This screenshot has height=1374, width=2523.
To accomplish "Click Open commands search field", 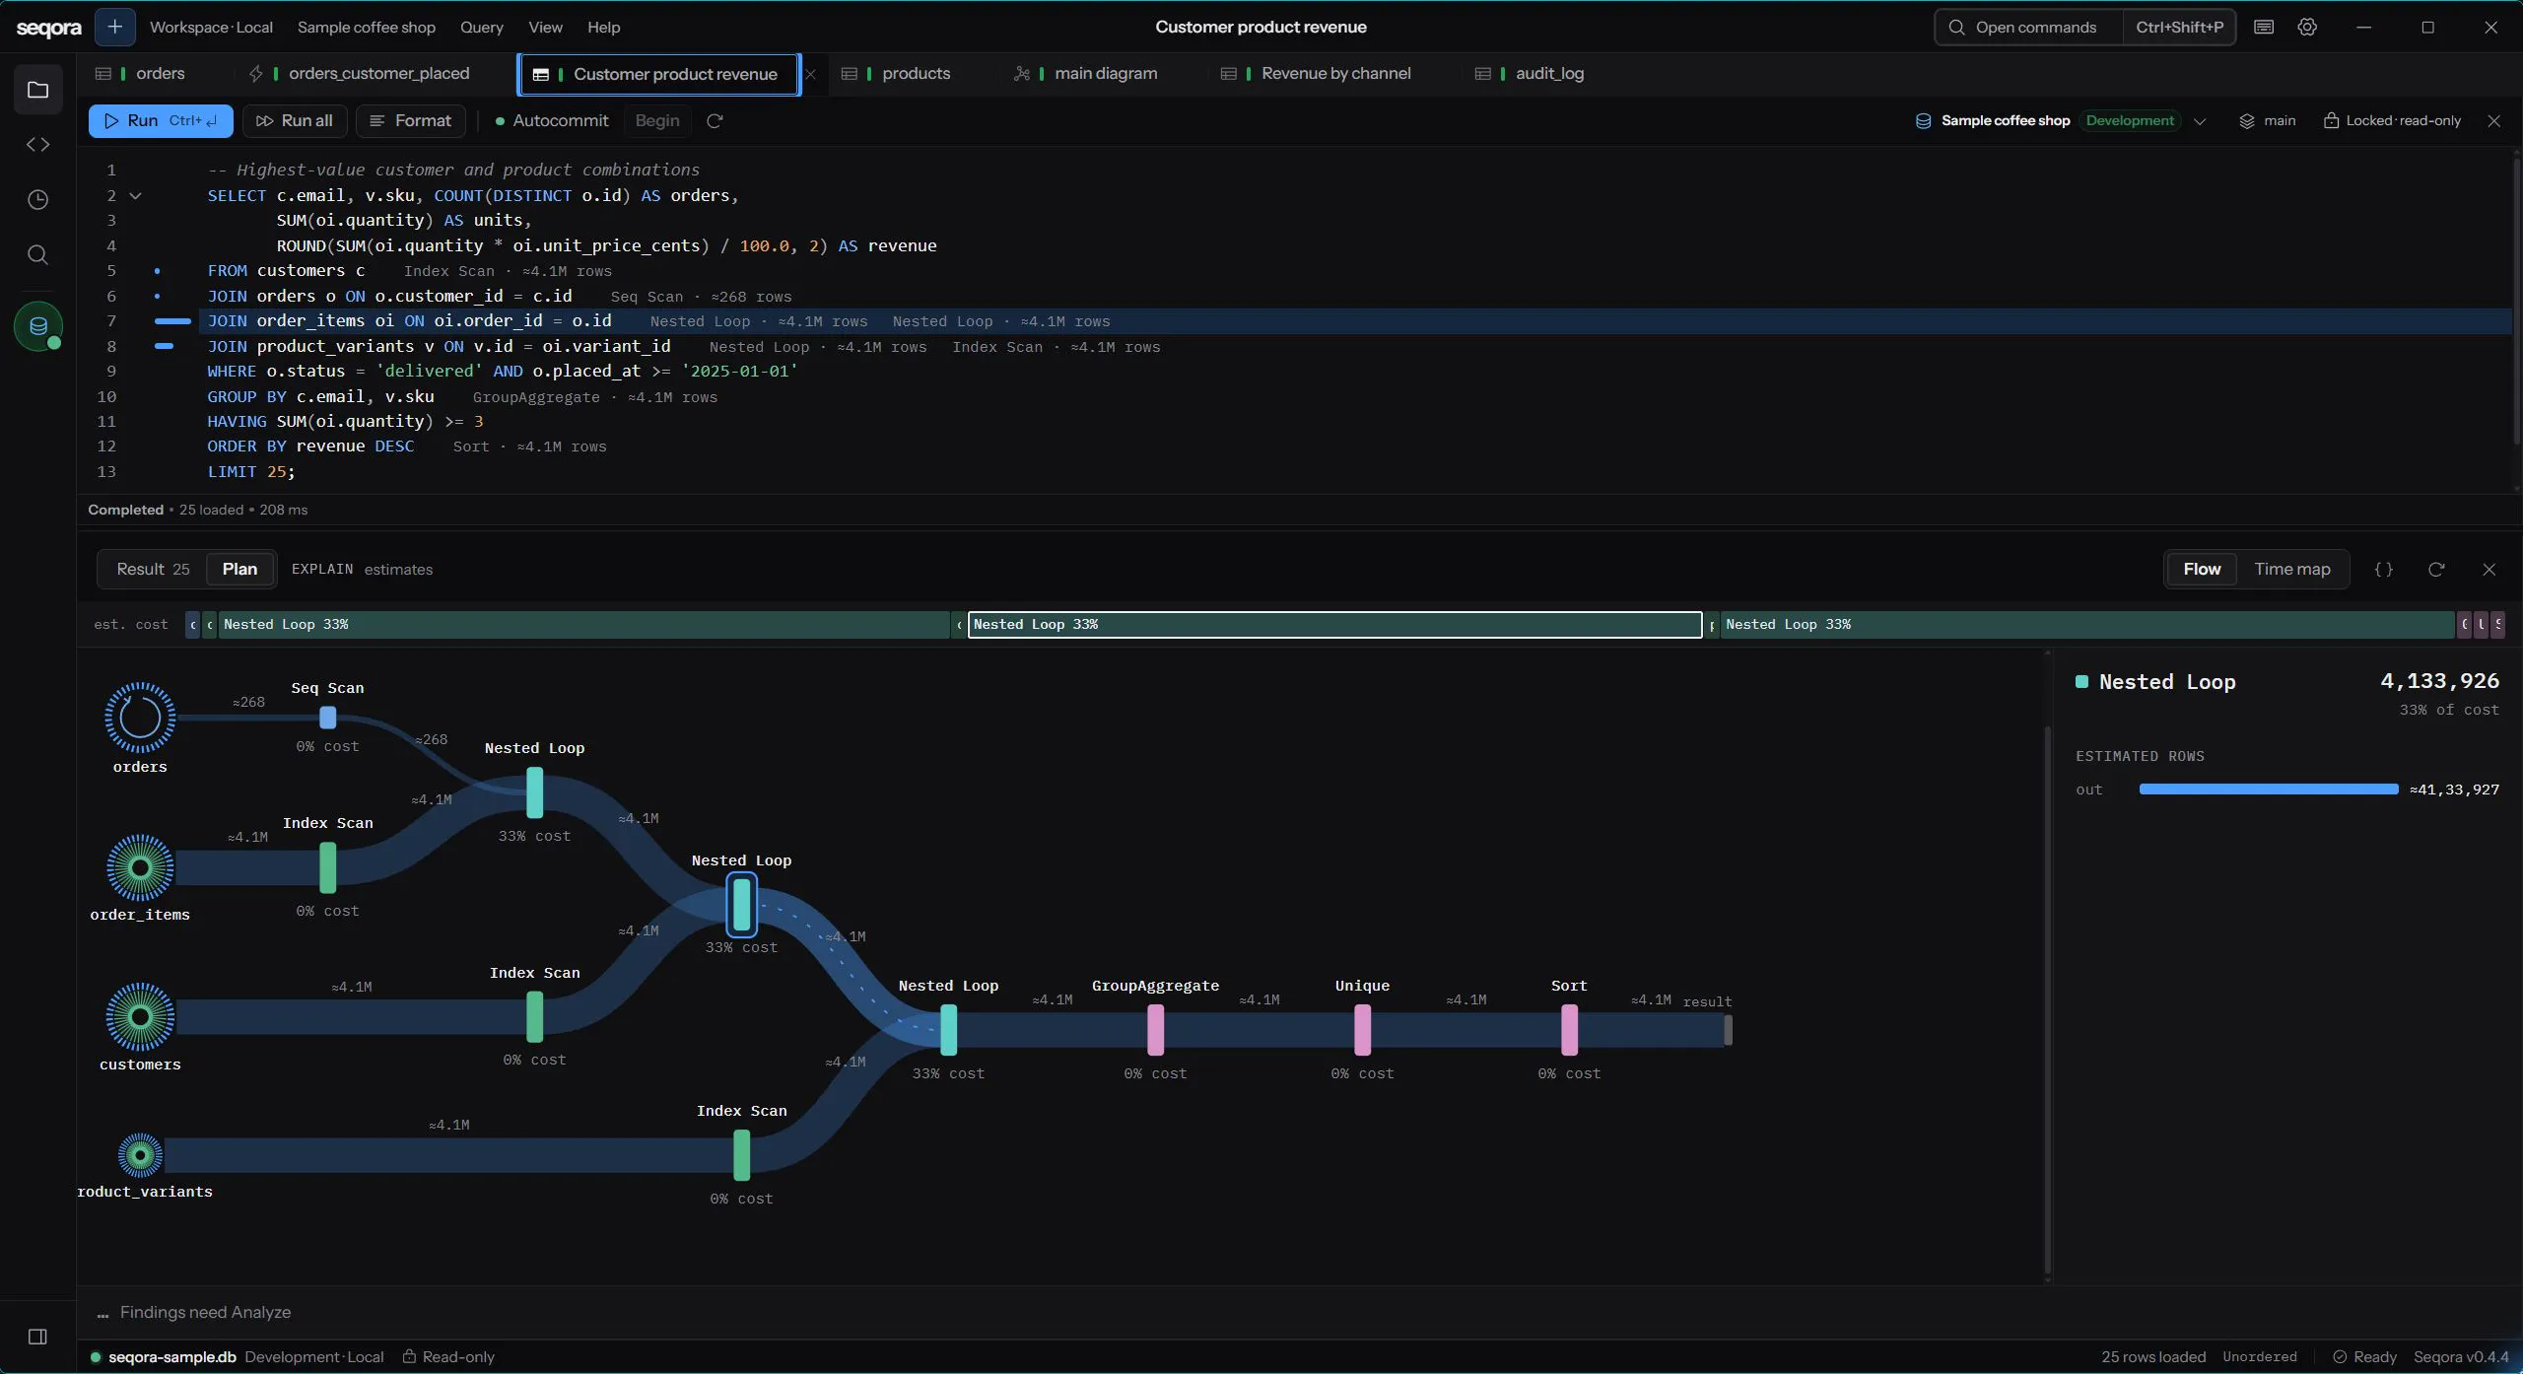I will click(2029, 27).
